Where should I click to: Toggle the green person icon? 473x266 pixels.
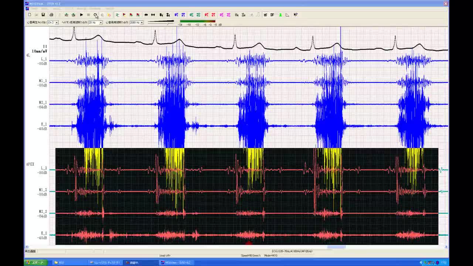tap(280, 15)
